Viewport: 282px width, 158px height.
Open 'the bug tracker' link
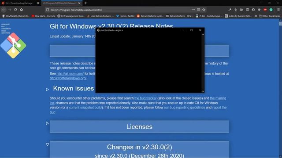pos(145,98)
